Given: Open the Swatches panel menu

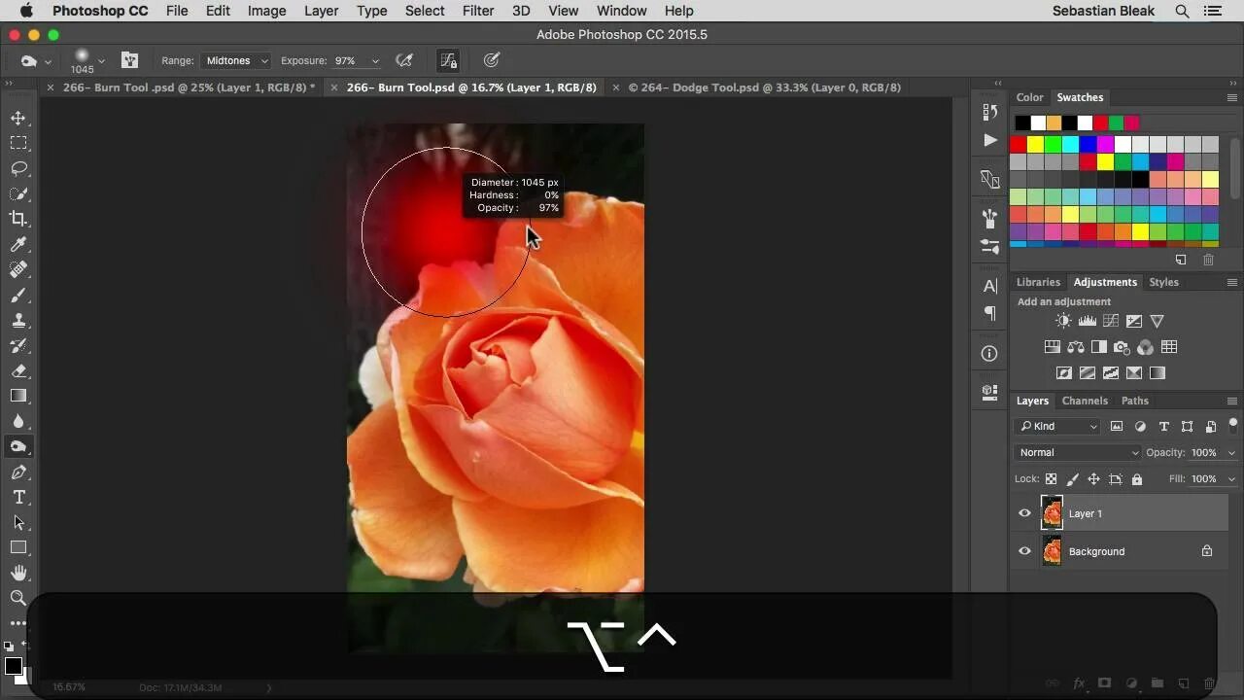Looking at the screenshot, I should tap(1232, 98).
